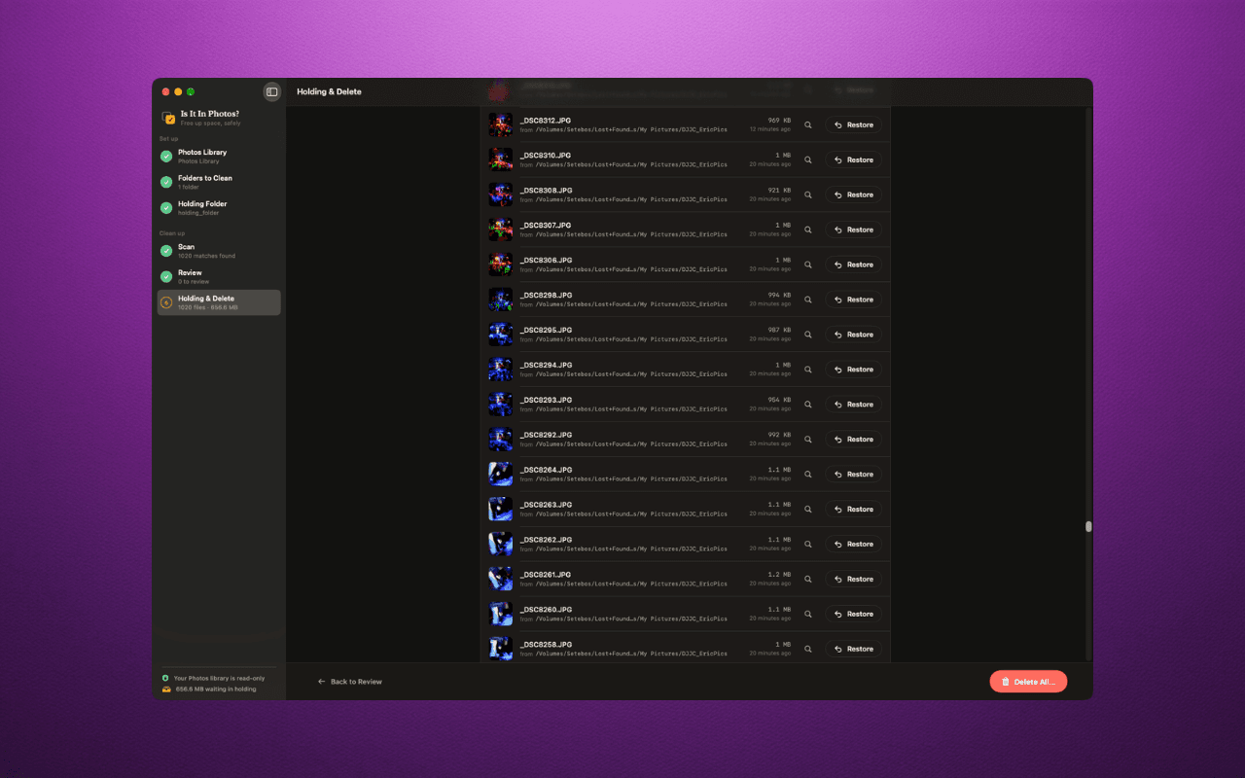Go to the Review step
The width and height of the screenshot is (1245, 778).
click(x=219, y=276)
